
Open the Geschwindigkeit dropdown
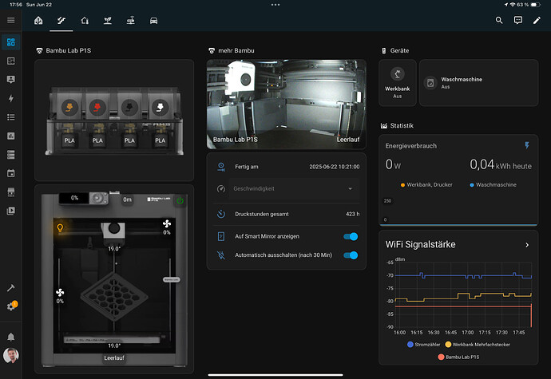(294, 188)
